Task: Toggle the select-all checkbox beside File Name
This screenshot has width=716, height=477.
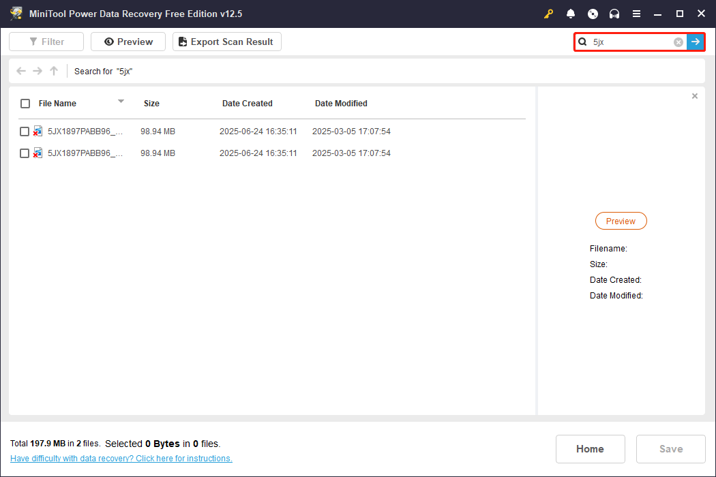Action: [x=25, y=104]
